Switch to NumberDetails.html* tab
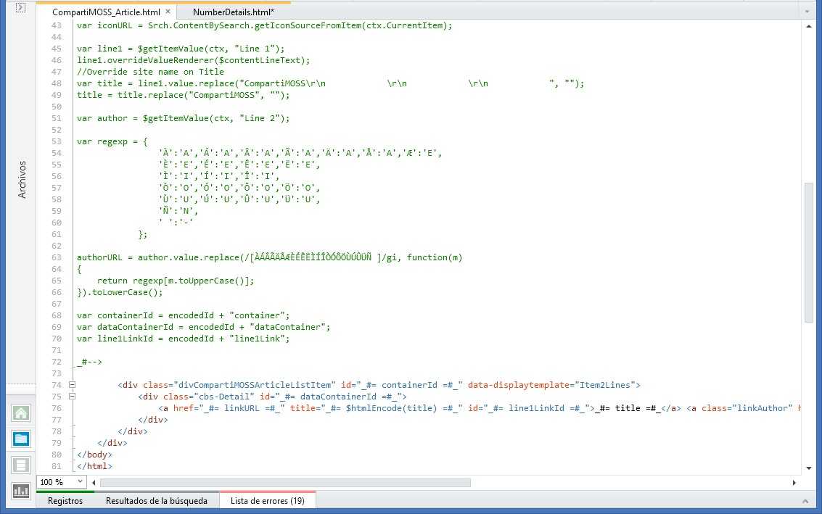Viewport: 822px width, 514px height. 234,12
